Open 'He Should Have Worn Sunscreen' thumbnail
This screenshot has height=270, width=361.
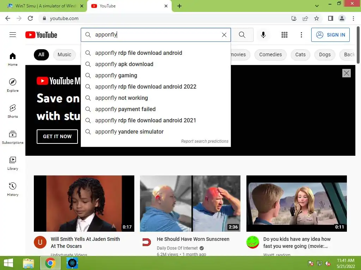click(x=190, y=204)
